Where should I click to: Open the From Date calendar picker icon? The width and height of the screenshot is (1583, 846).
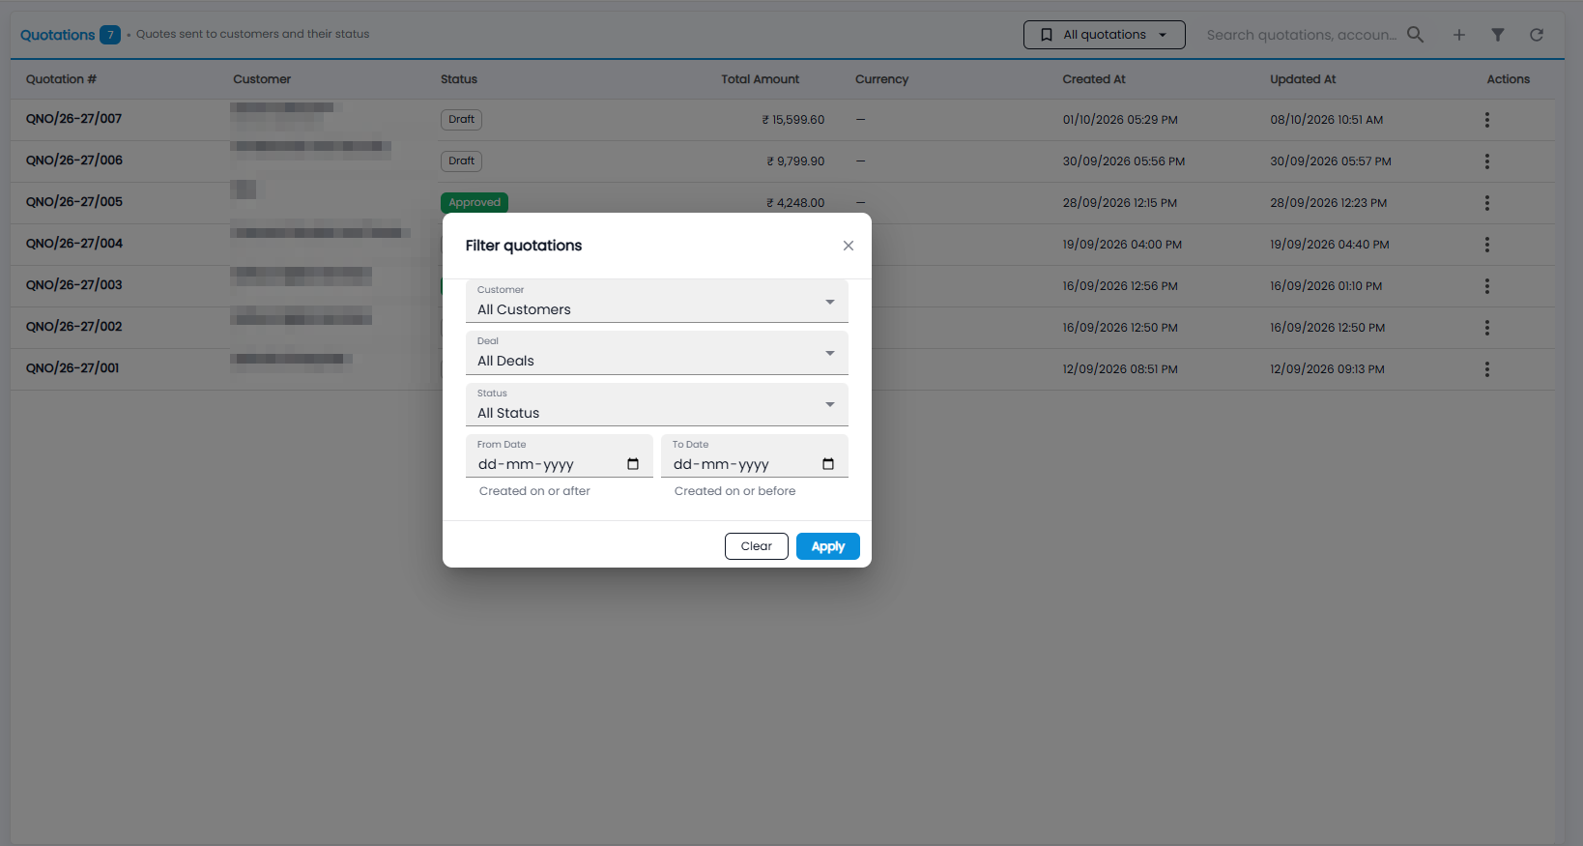pos(633,464)
